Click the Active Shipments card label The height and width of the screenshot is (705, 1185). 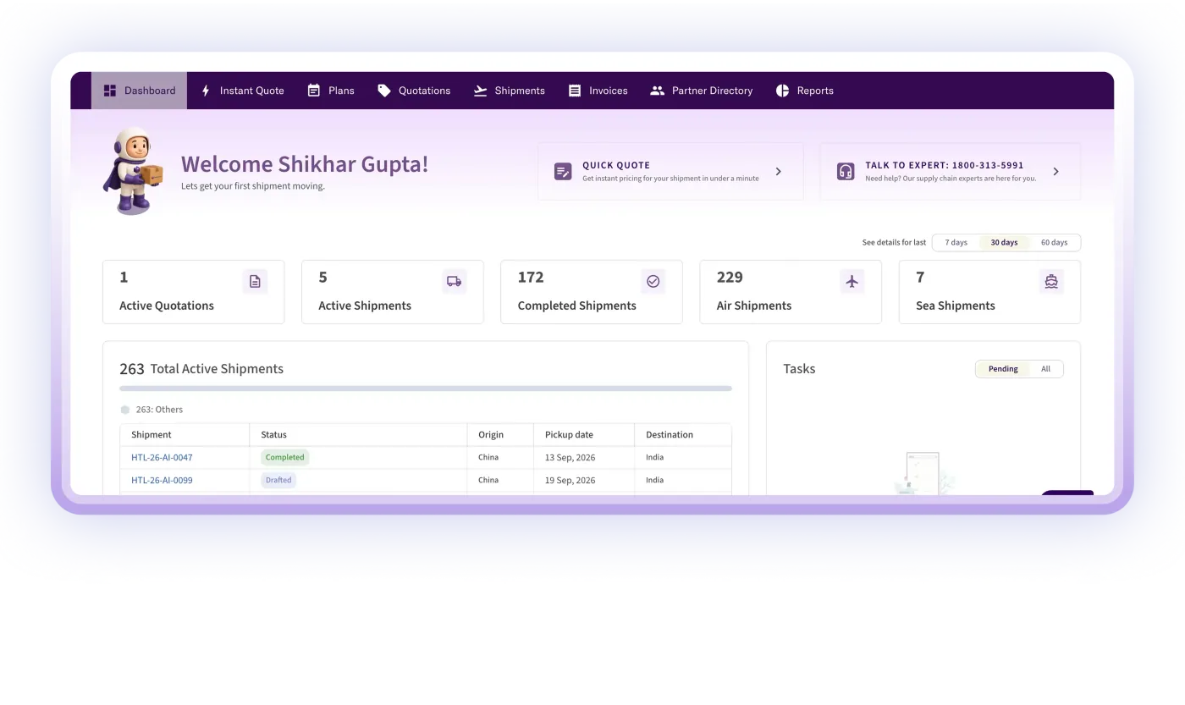click(x=365, y=306)
